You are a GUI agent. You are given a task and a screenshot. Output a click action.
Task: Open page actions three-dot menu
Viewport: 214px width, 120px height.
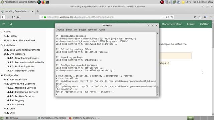[163, 17]
